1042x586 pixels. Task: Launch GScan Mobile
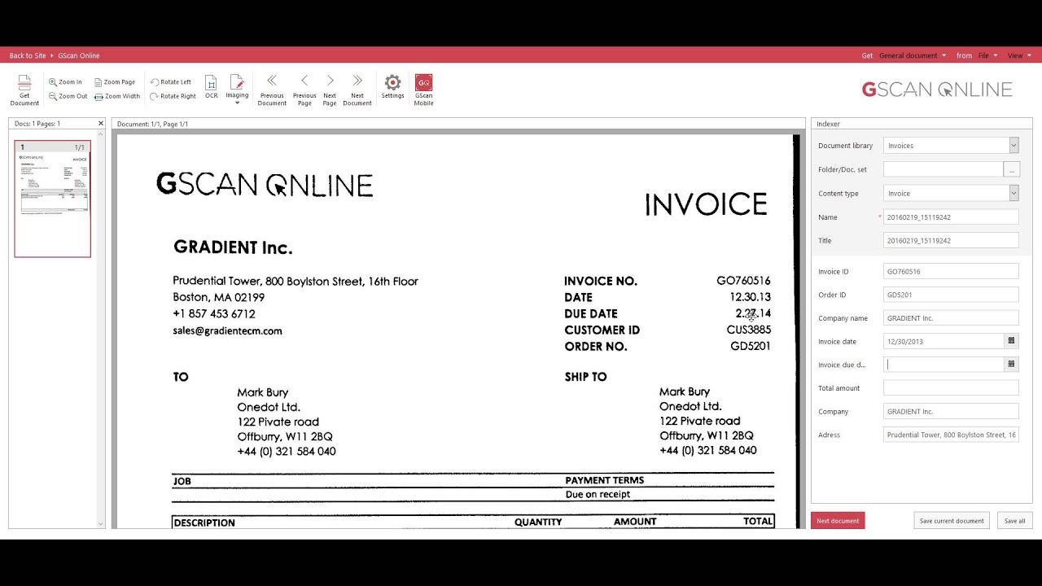[x=423, y=90]
